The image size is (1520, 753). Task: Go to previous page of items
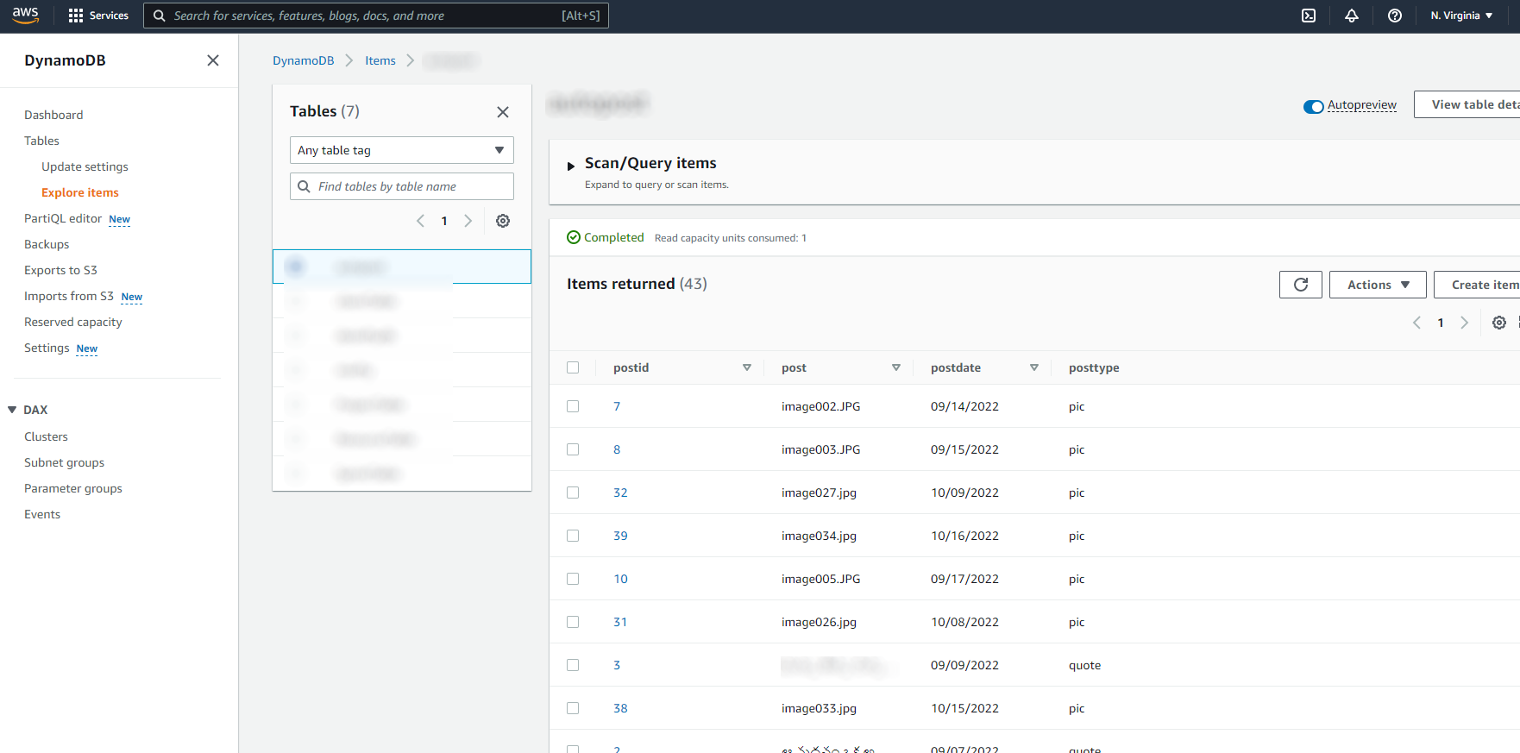click(1416, 323)
